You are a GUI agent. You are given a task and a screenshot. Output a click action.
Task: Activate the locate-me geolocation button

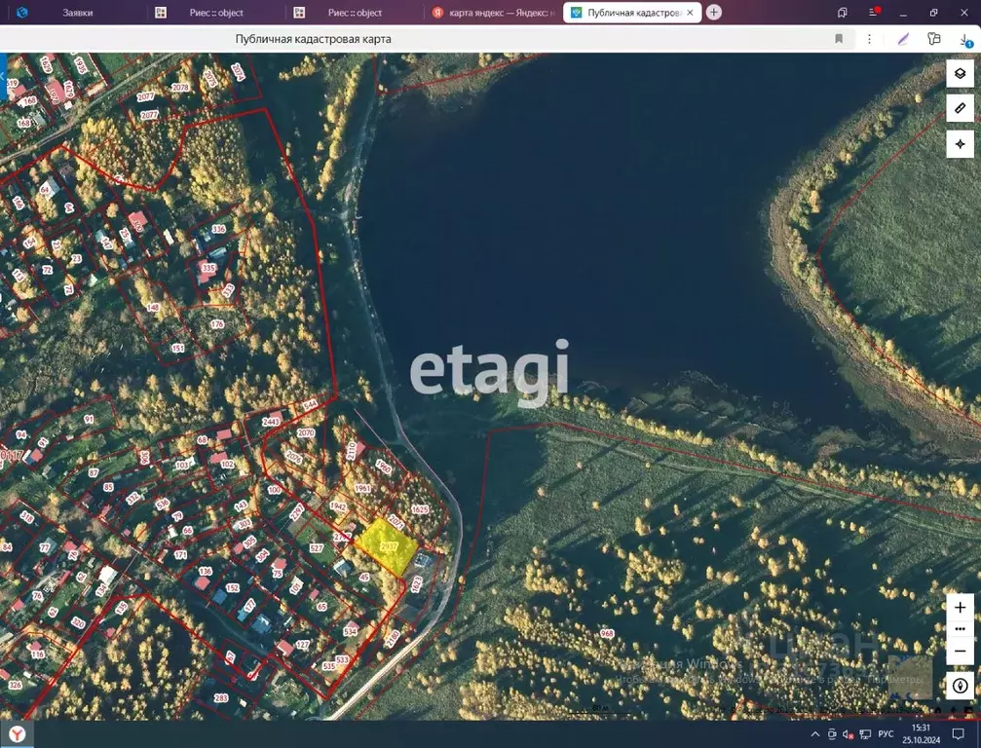pos(960,144)
